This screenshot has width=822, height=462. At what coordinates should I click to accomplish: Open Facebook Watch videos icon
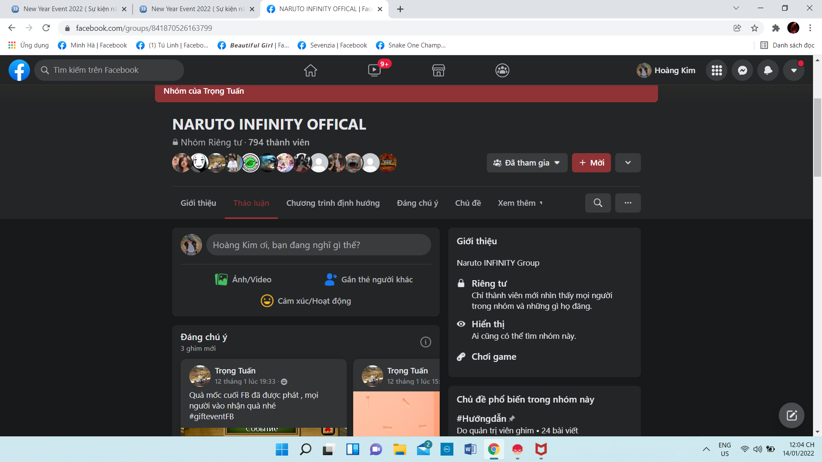(x=375, y=70)
